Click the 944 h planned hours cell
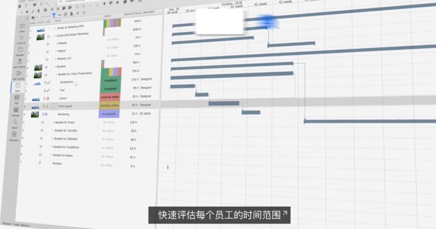 pos(138,21)
